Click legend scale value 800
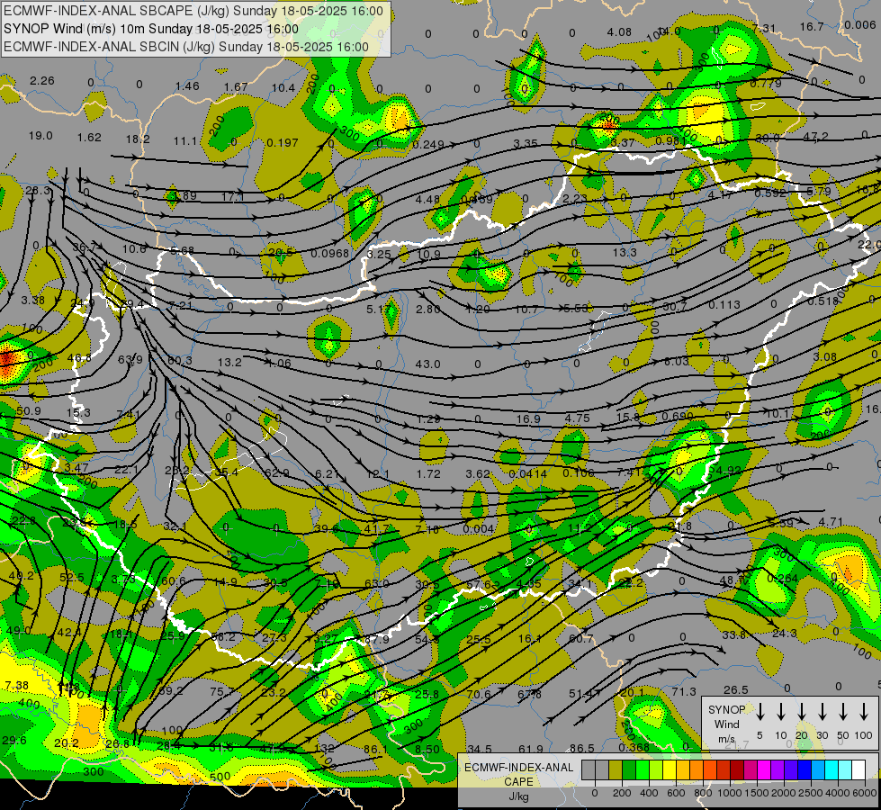The image size is (881, 810). pos(703,793)
